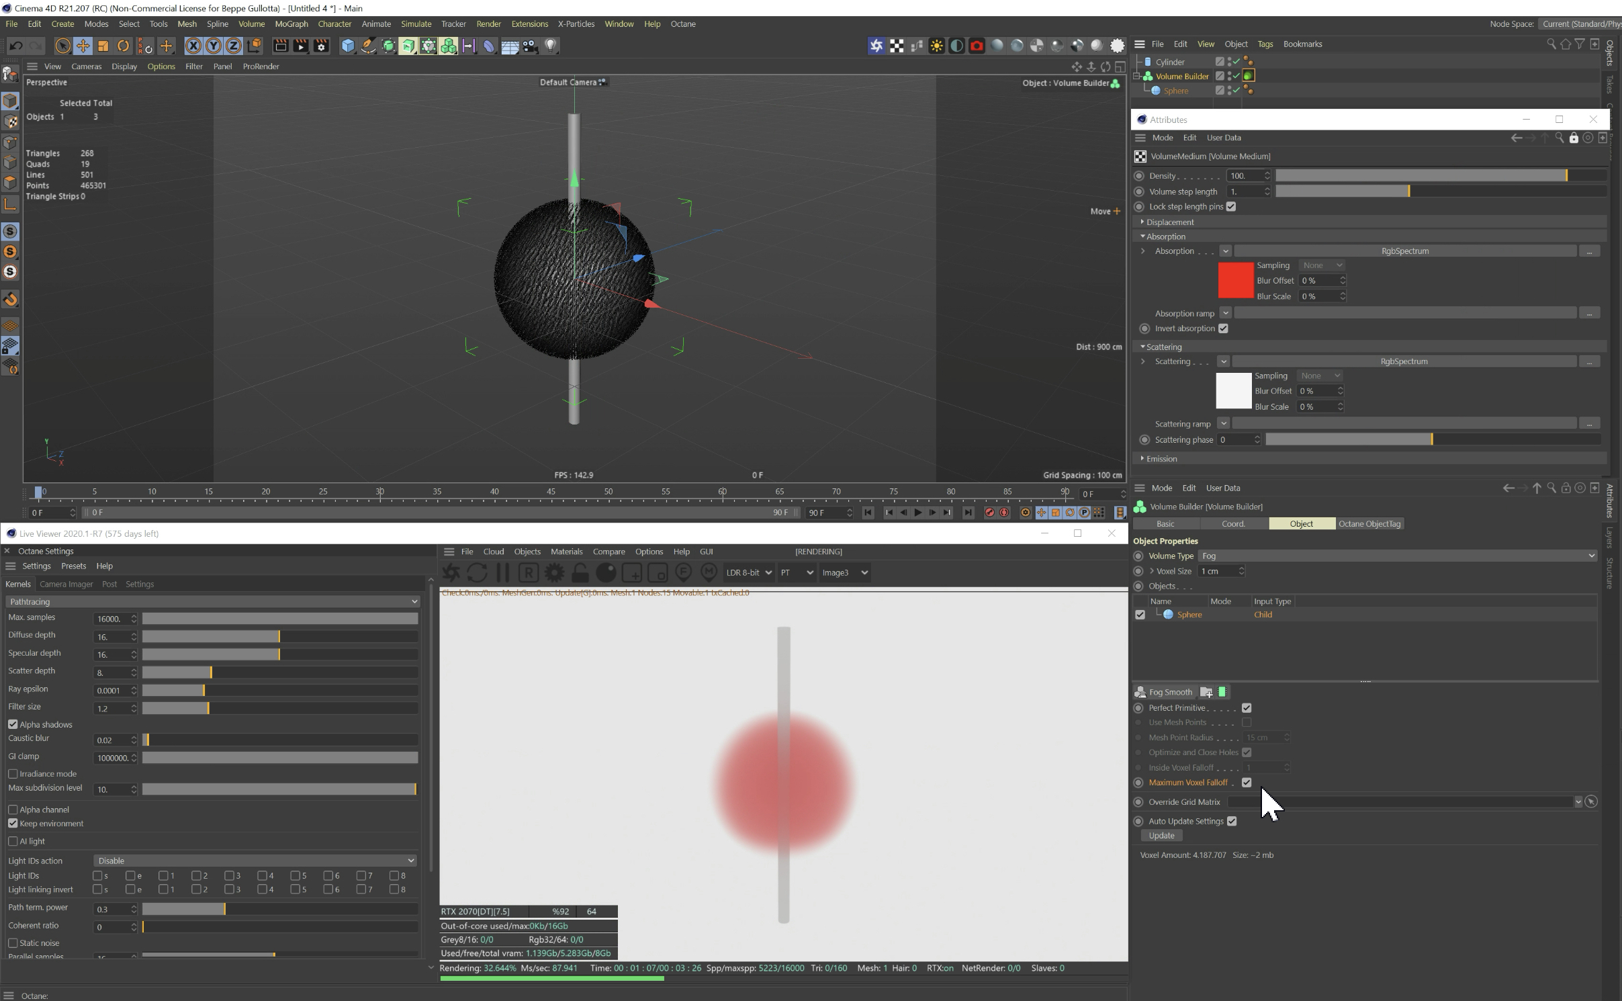Uncheck the Alpha shadows checkbox

click(x=13, y=724)
